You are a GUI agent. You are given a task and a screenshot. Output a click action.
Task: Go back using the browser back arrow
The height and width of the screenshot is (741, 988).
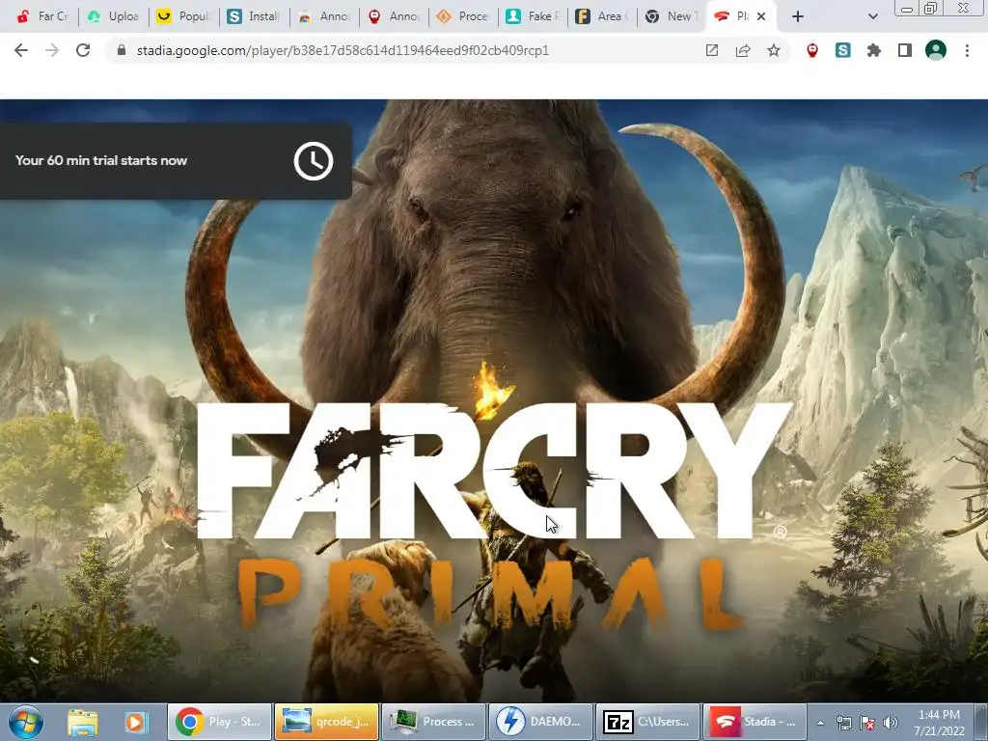tap(21, 50)
